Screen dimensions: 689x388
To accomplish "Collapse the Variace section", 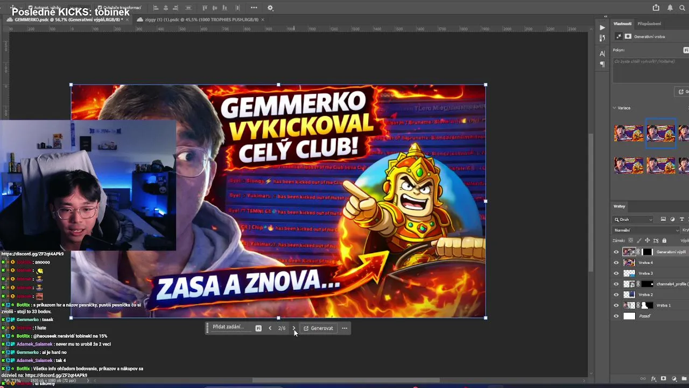I will click(615, 108).
